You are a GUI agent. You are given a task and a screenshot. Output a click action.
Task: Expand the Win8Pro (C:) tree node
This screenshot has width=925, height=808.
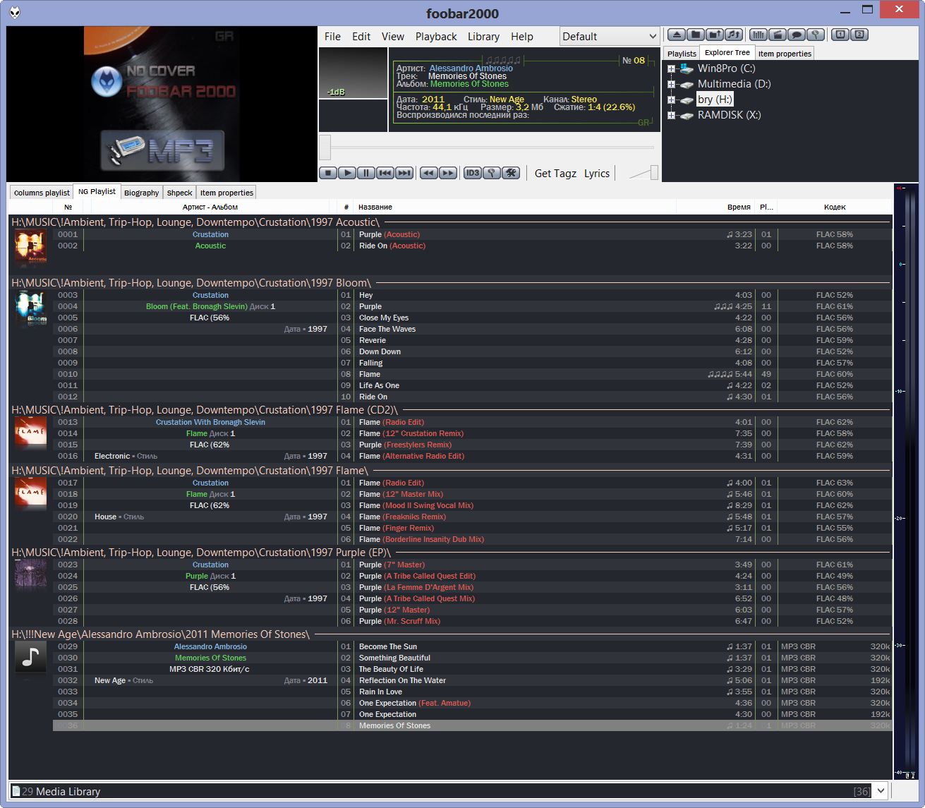[671, 68]
